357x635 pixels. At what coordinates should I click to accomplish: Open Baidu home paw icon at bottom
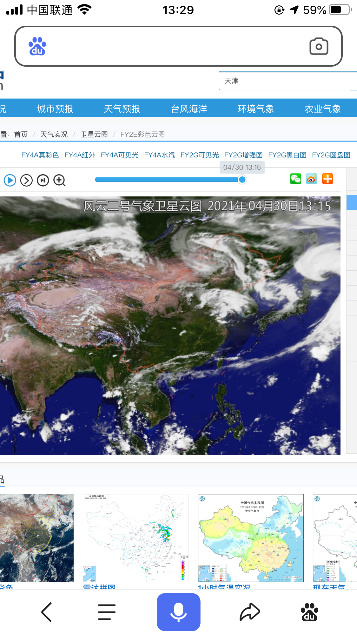pos(309,612)
